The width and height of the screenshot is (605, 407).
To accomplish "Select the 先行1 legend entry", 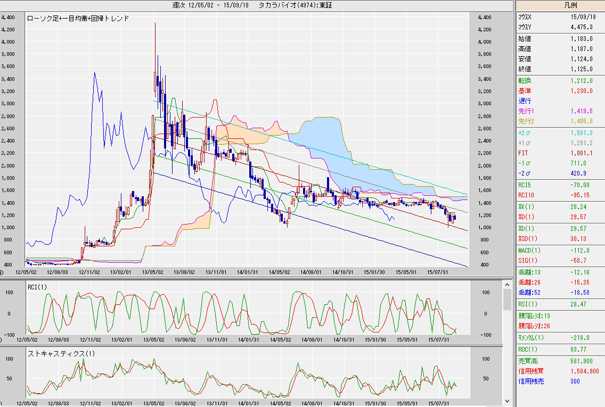I will pos(560,111).
